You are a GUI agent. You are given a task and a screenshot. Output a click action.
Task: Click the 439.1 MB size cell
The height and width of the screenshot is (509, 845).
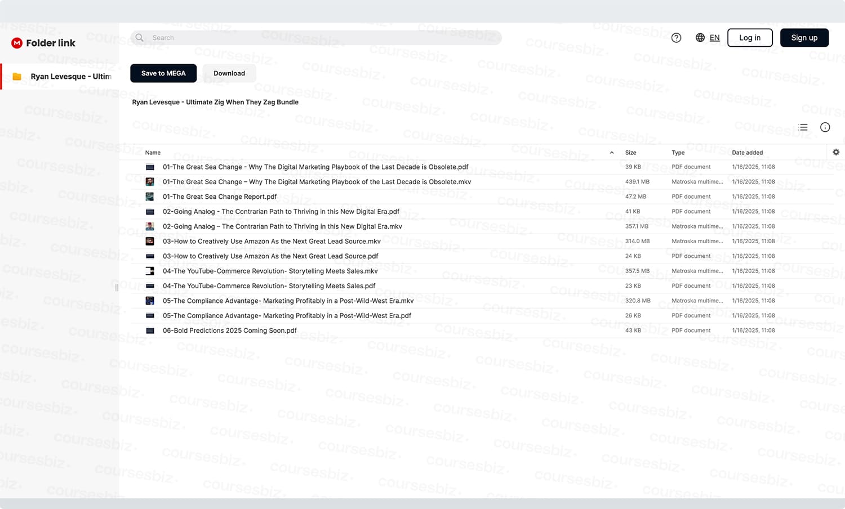point(637,182)
